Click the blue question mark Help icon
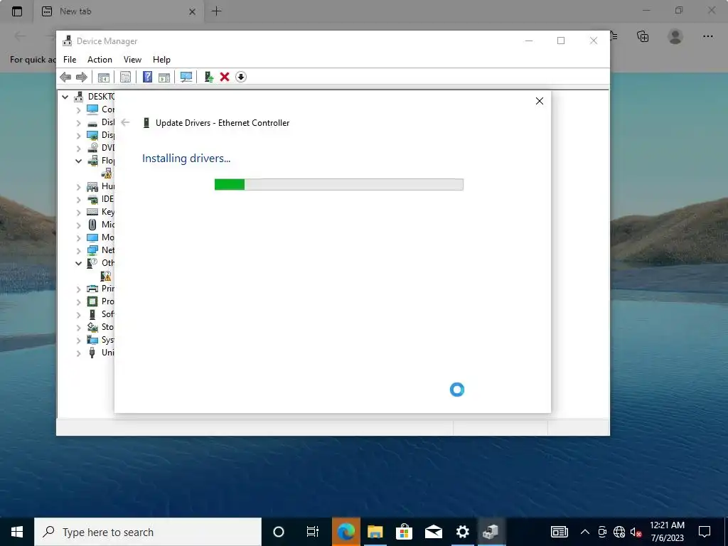The image size is (728, 546). click(147, 77)
